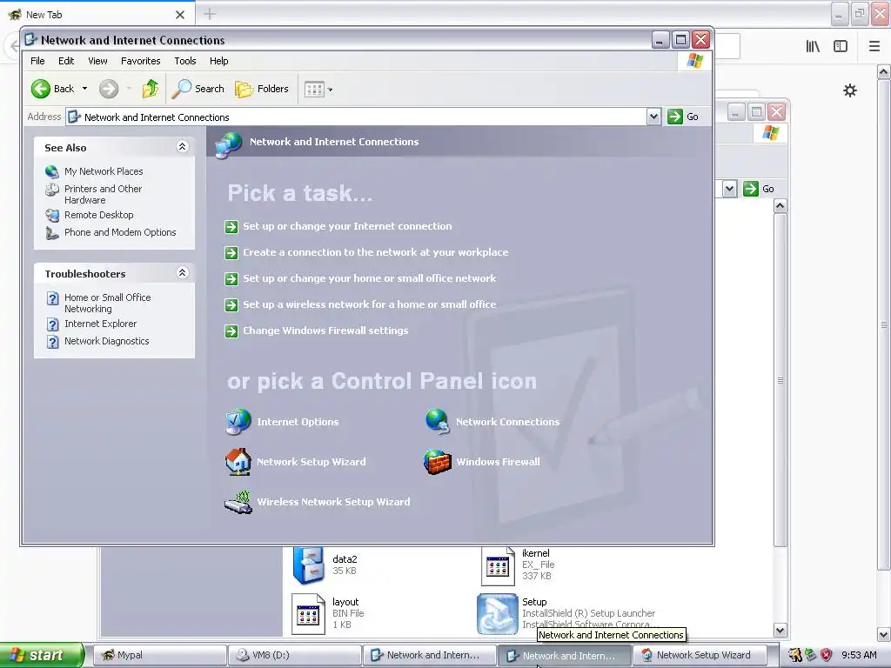Open My Network Places link
891x668 pixels.
(x=104, y=171)
